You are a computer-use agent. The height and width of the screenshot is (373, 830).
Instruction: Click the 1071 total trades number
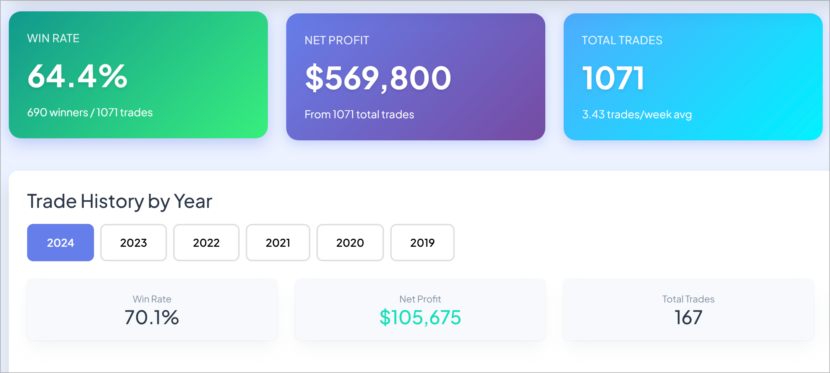(613, 77)
